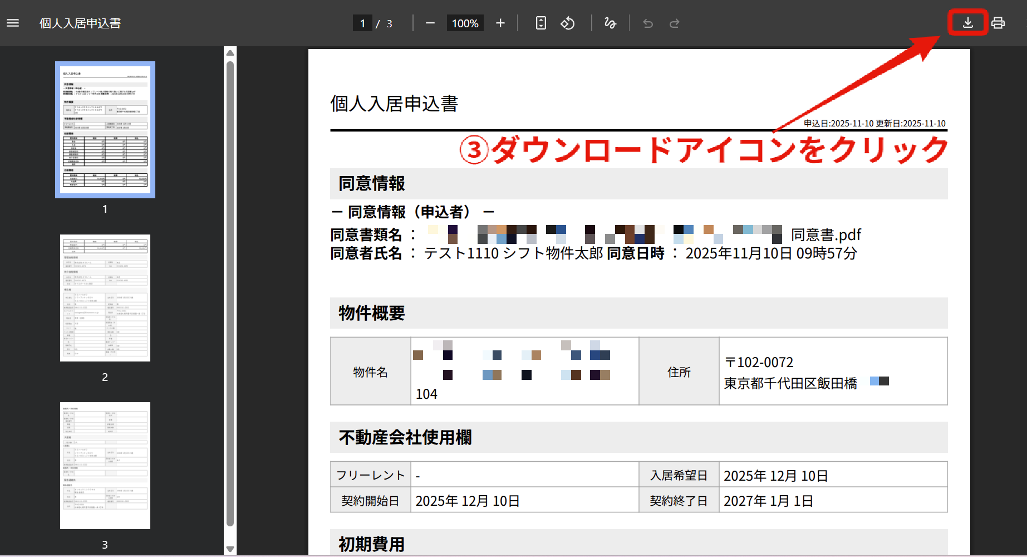This screenshot has width=1027, height=557.
Task: Click the sidebar scrollbar down arrow
Action: pos(230,549)
